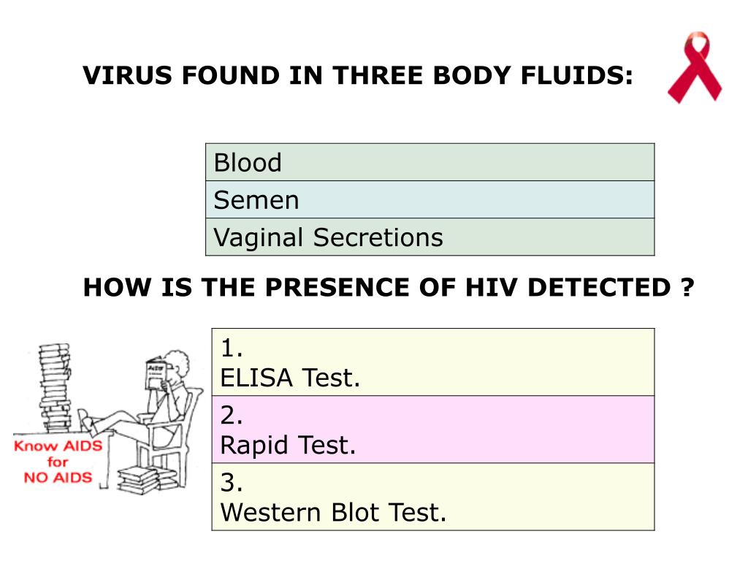Click the Virus Found in Three Body Fluids heading

click(358, 75)
